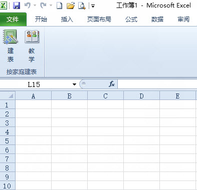Click cell E8

pos(177,167)
